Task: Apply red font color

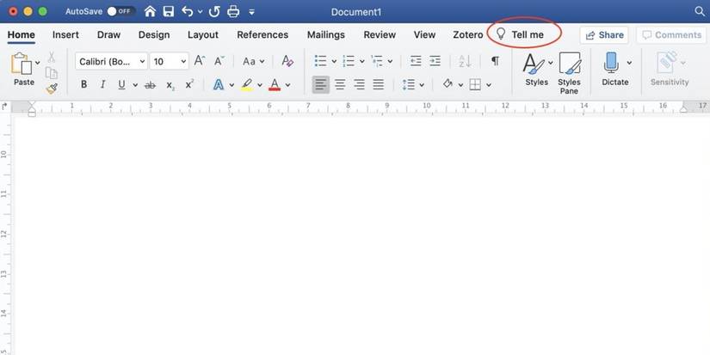Action: (x=275, y=84)
